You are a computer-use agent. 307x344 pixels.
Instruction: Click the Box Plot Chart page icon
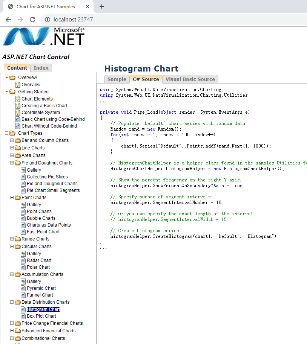tap(23, 316)
